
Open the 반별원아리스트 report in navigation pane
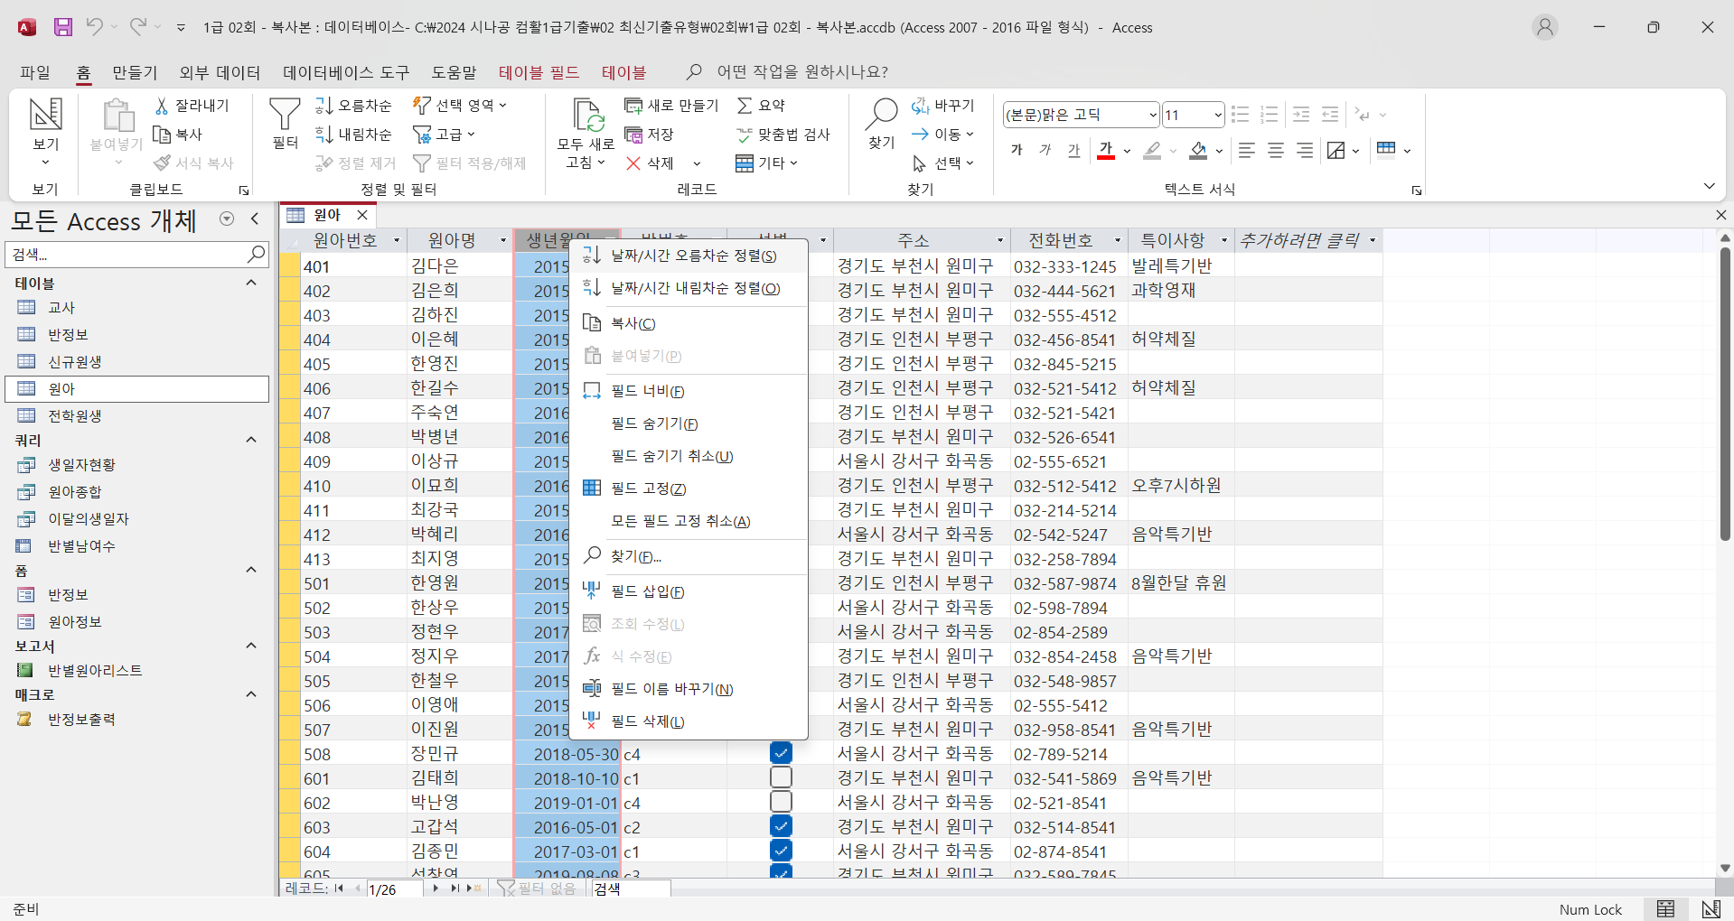click(x=95, y=670)
